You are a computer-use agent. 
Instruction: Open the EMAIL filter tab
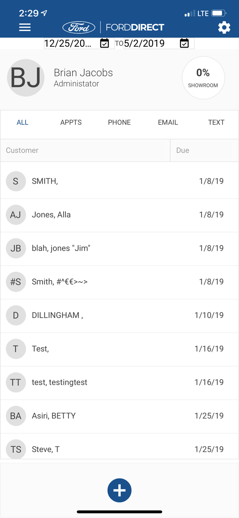(168, 122)
